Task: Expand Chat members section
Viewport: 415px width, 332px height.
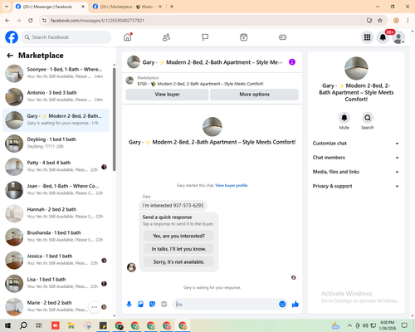Action: [x=356, y=158]
